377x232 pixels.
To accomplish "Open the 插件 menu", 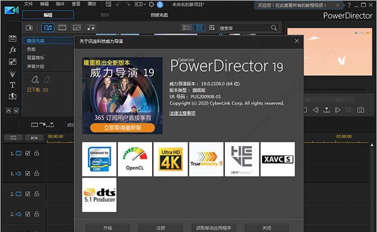I will tap(60, 4).
